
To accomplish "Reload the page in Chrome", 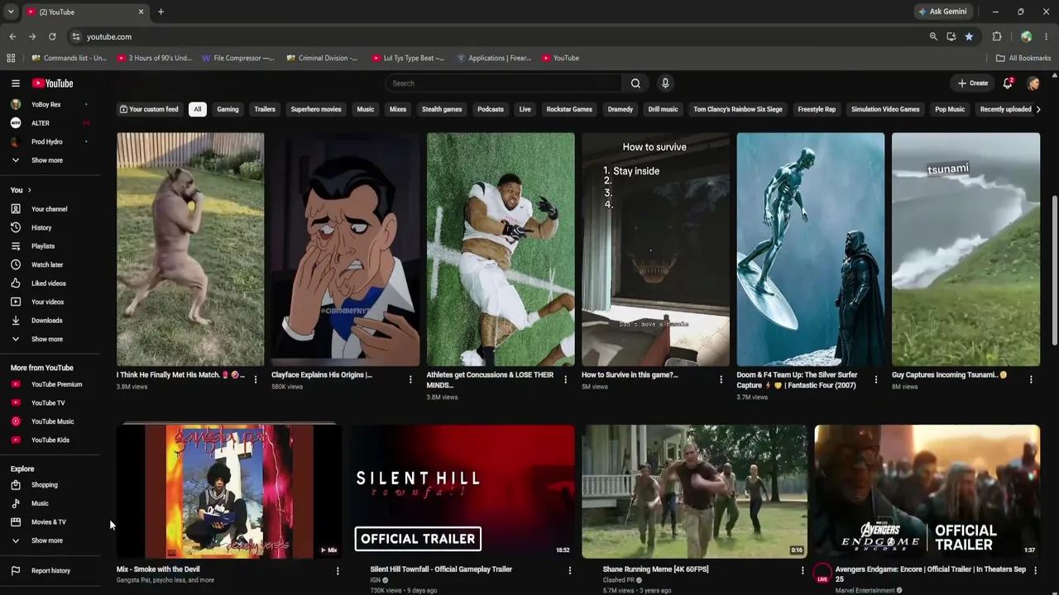I will point(52,36).
